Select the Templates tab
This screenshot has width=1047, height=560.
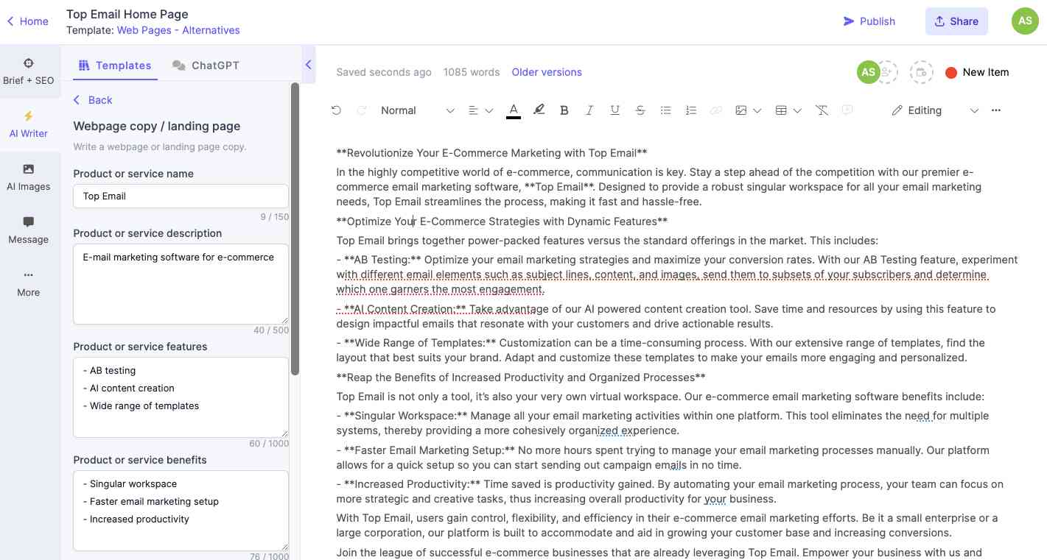point(114,65)
